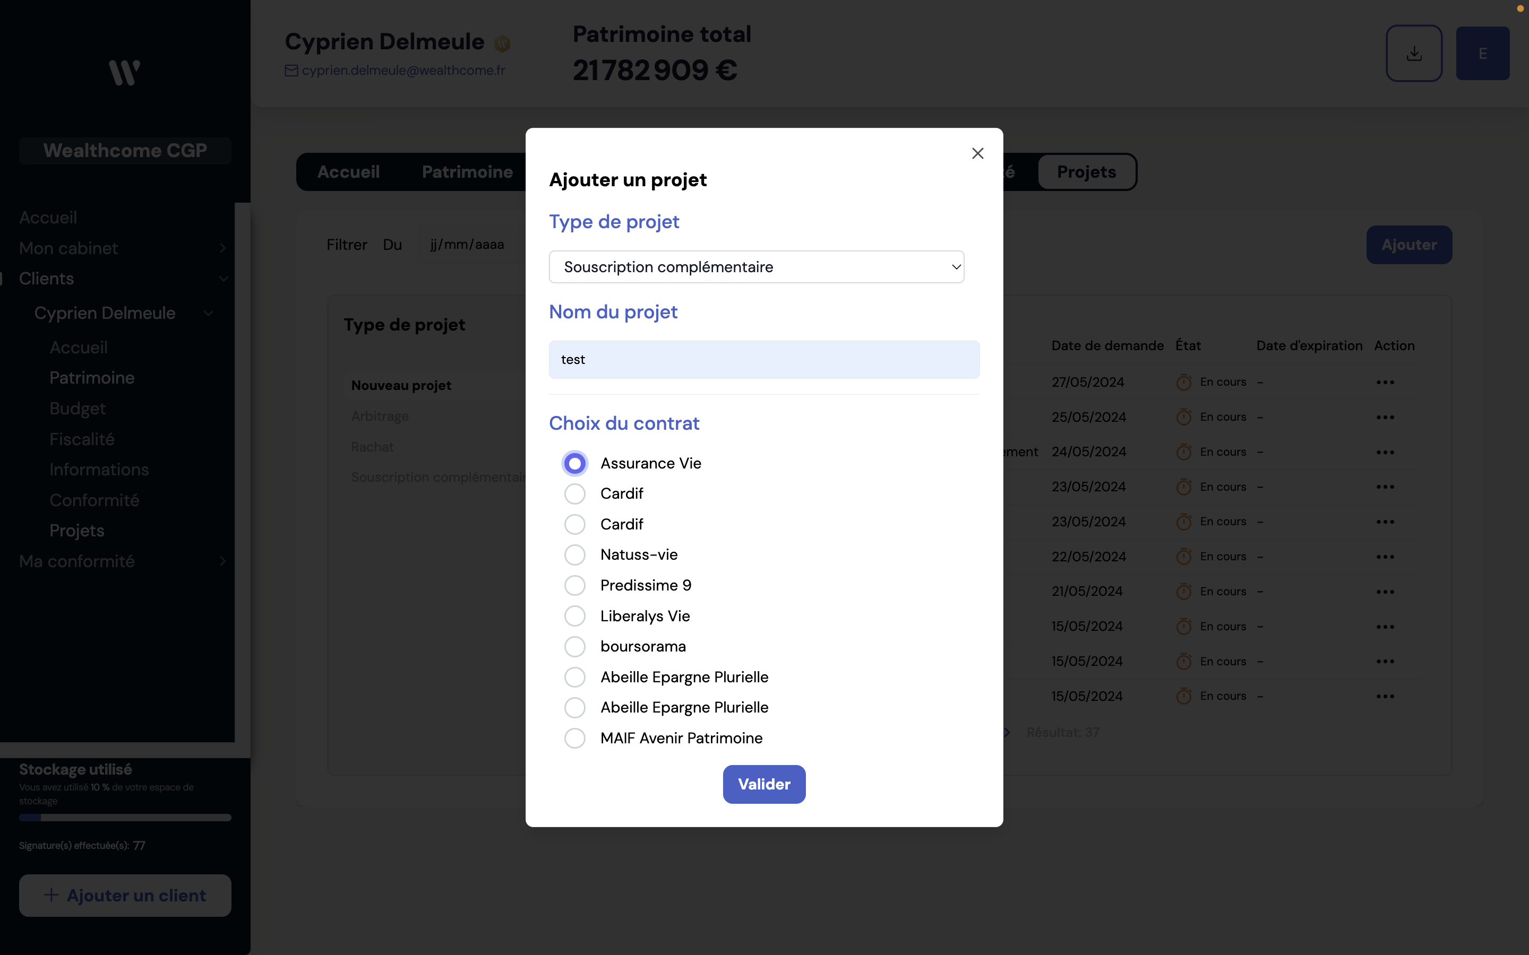Click the Valider button

click(764, 784)
